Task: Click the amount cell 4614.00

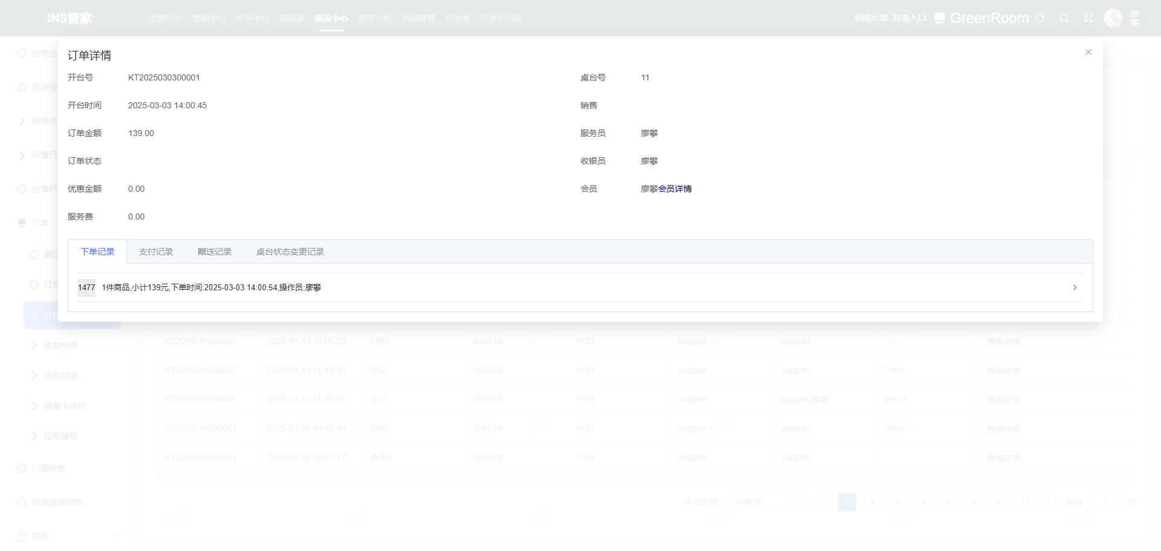Action: click(x=488, y=399)
